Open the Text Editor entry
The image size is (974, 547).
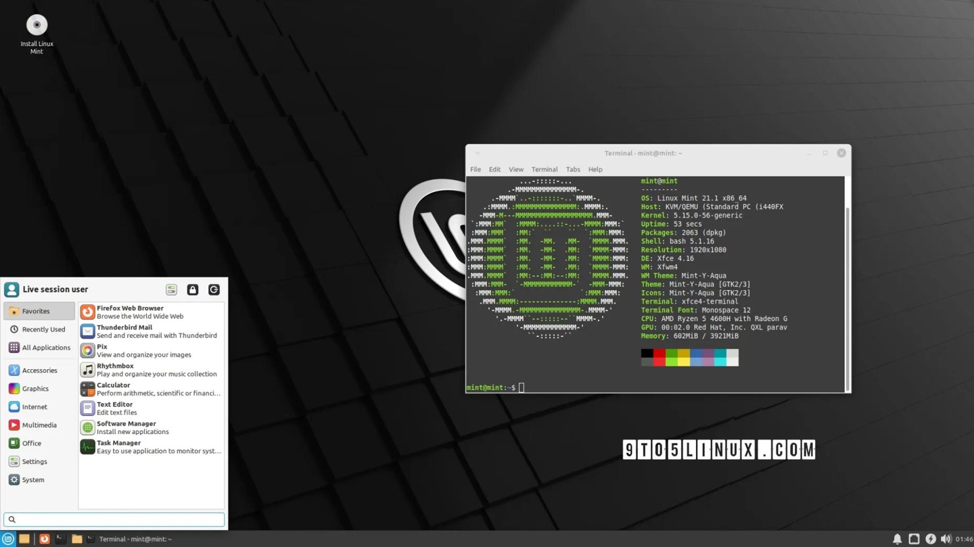pos(151,408)
